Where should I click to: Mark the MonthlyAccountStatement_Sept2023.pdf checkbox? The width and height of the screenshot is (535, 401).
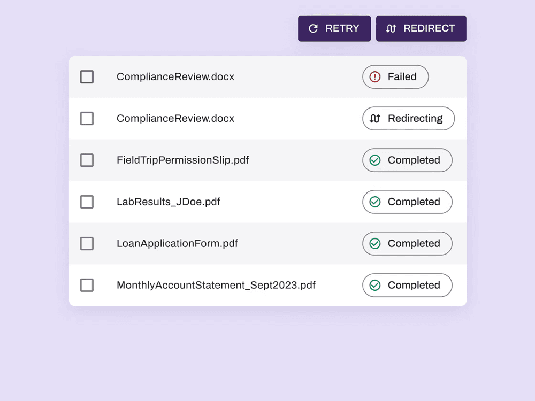coord(87,285)
